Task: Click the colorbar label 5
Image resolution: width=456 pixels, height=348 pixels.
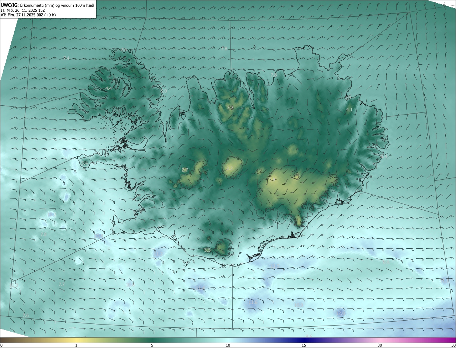Action: pos(152,346)
